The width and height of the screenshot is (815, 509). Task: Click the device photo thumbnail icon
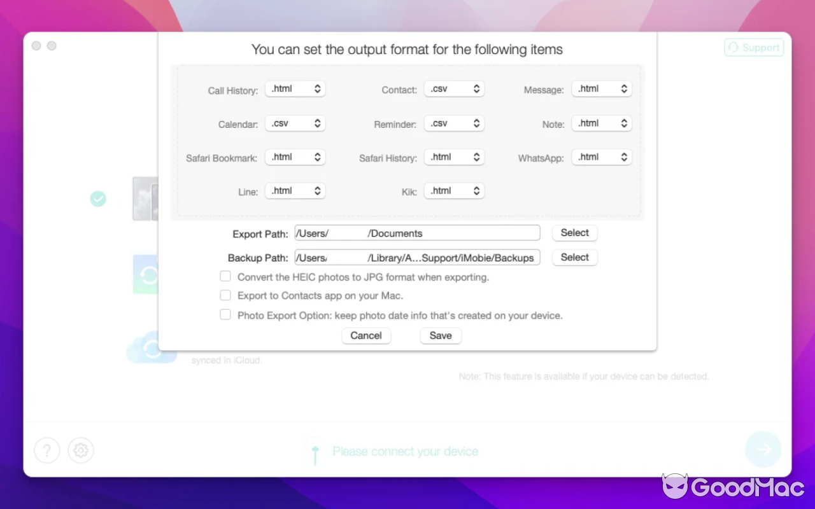(x=145, y=199)
